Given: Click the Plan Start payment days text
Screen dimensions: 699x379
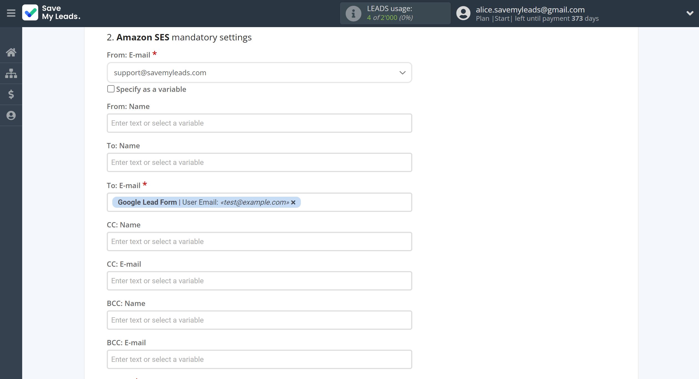Looking at the screenshot, I should [x=537, y=19].
